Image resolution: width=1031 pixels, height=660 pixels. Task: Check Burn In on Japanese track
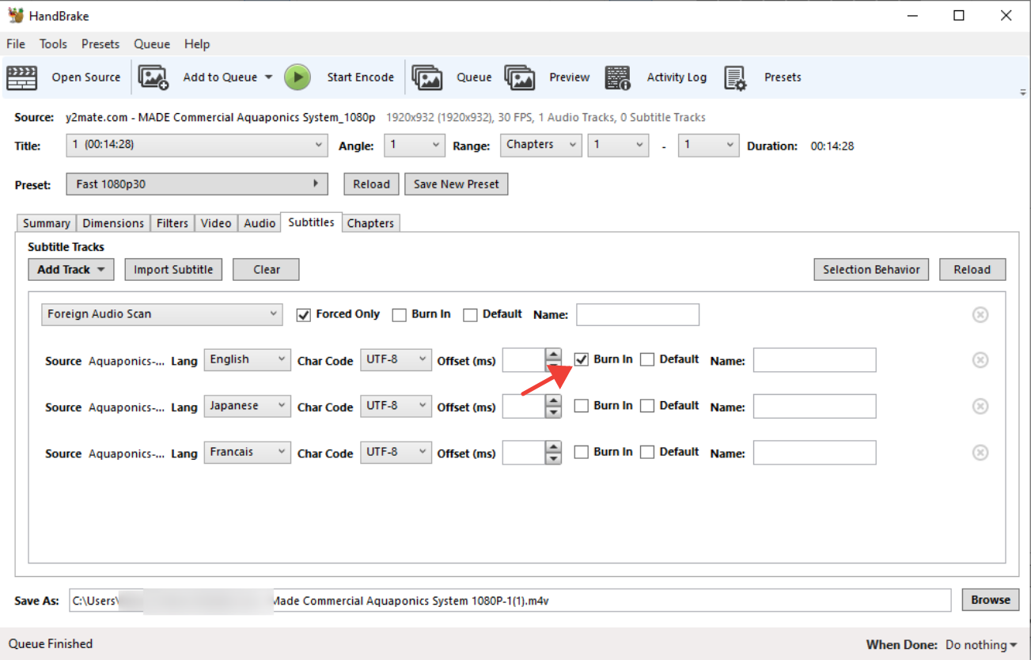coord(582,406)
